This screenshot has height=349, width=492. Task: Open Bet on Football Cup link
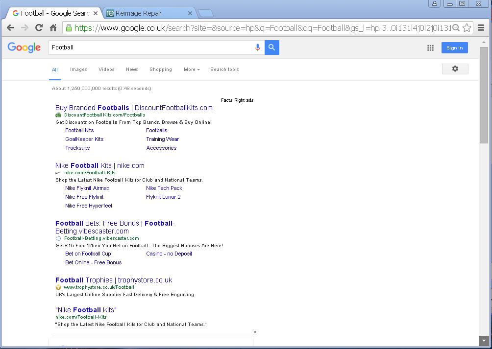pos(88,254)
